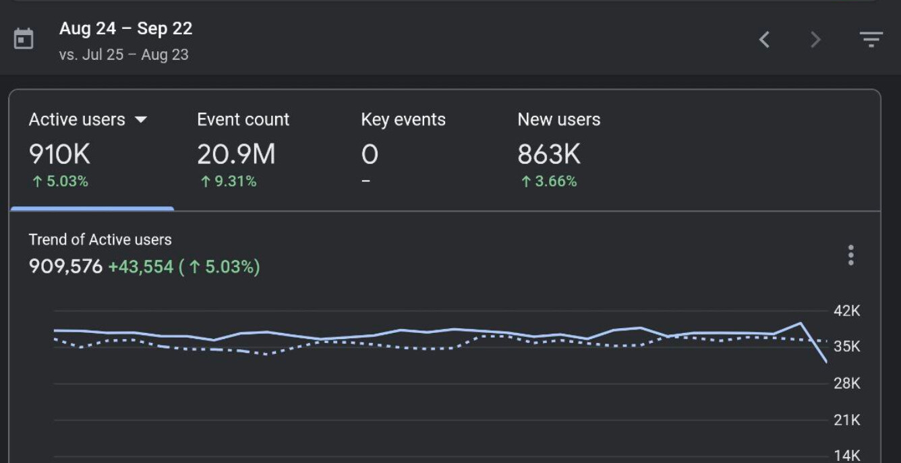Viewport: 901px width, 463px height.
Task: Click the +43,554 change indicator
Action: point(140,267)
